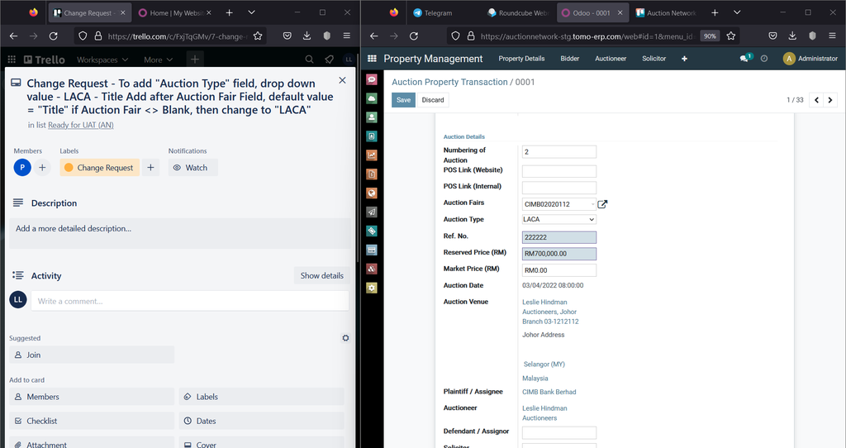Click plus icon in Odoo top menu
846x448 pixels.
(684, 59)
